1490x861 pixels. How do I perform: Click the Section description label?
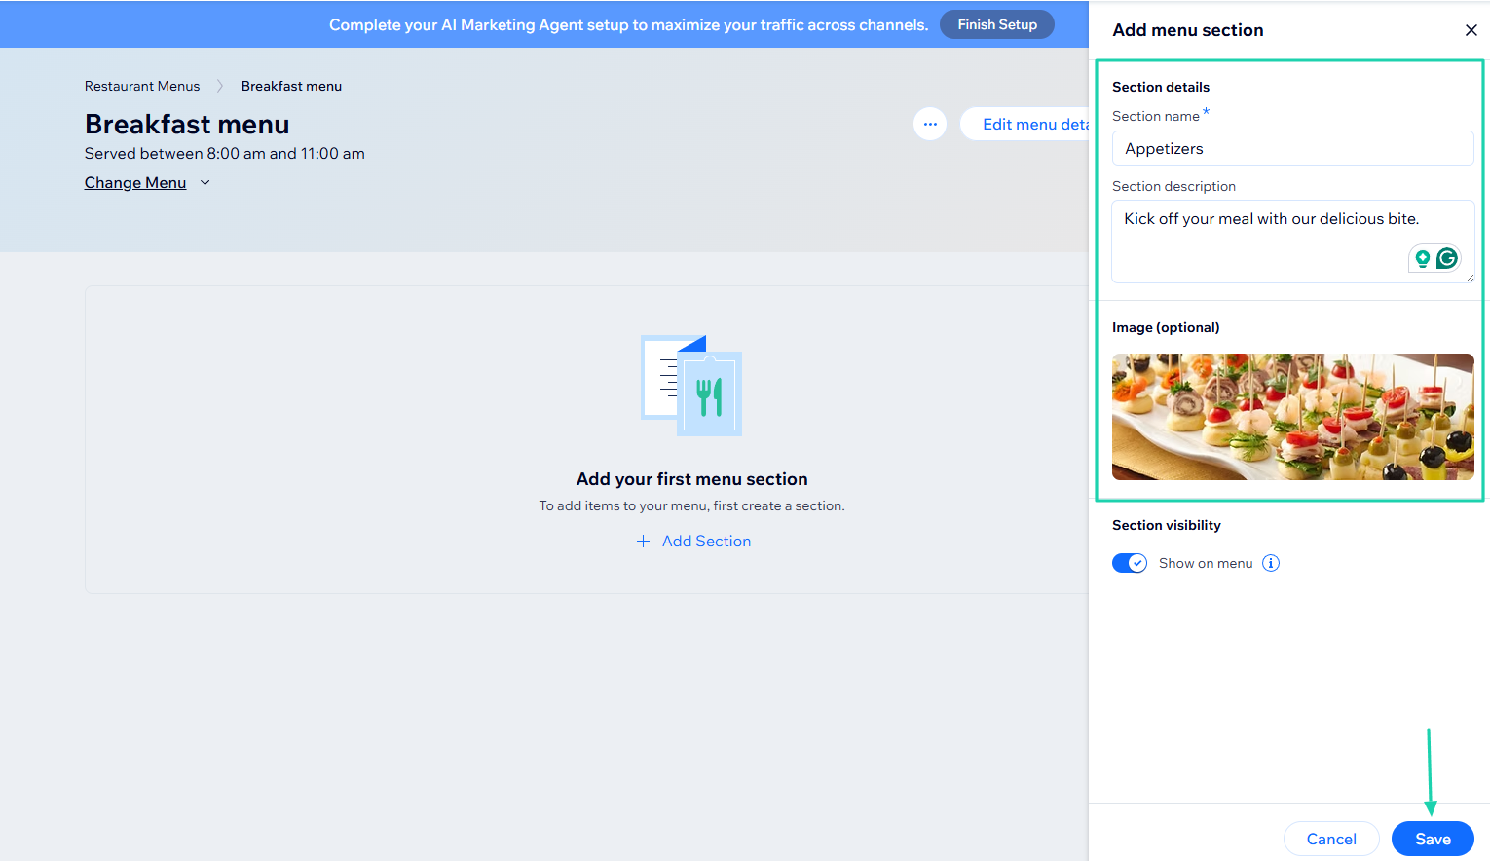tap(1173, 186)
